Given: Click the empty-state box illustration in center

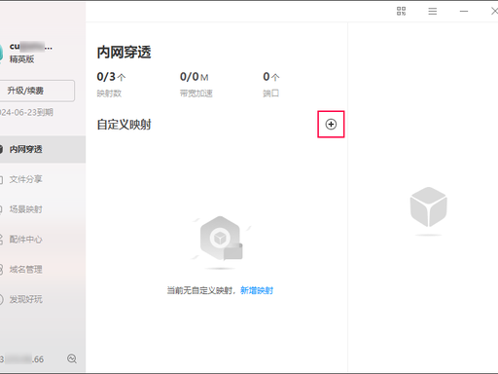Looking at the screenshot, I should pos(221,242).
